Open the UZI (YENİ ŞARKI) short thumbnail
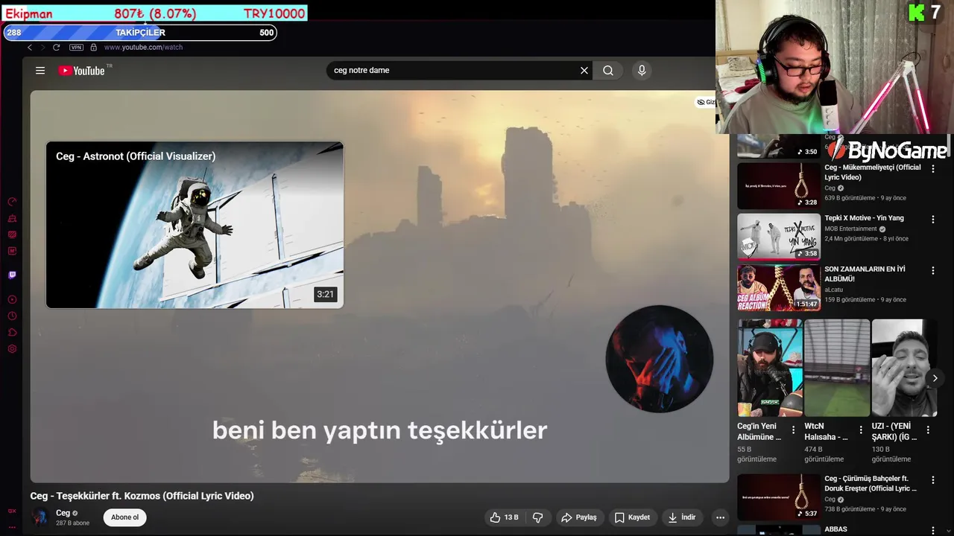Image resolution: width=954 pixels, height=536 pixels. click(904, 368)
